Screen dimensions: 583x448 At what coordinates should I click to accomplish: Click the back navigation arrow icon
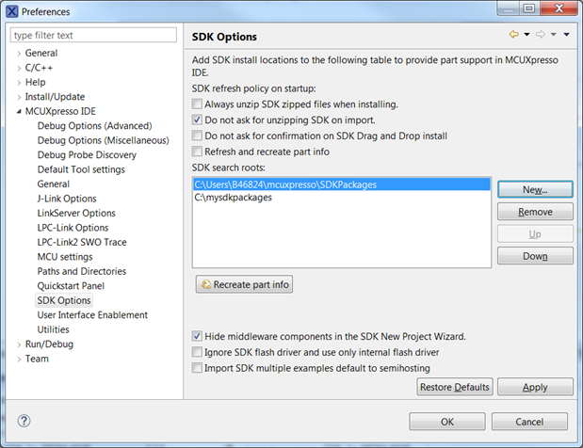tap(513, 35)
